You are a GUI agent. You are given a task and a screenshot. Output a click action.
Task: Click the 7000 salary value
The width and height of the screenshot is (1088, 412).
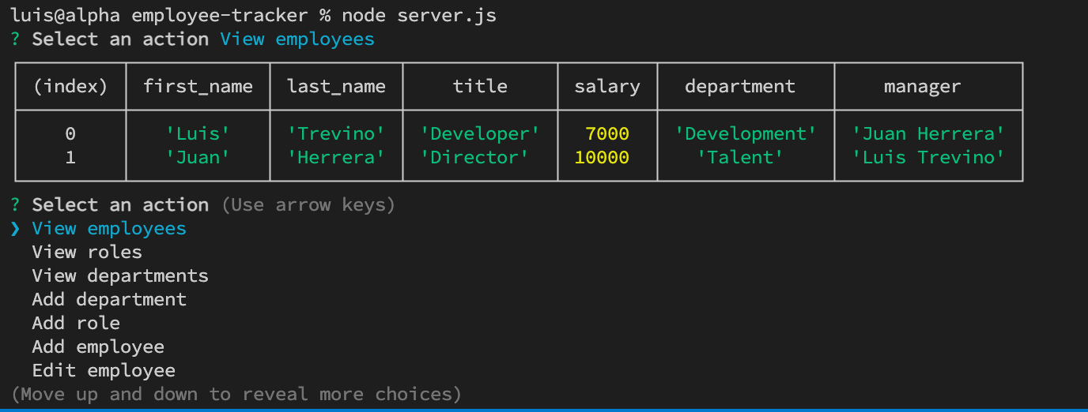607,134
